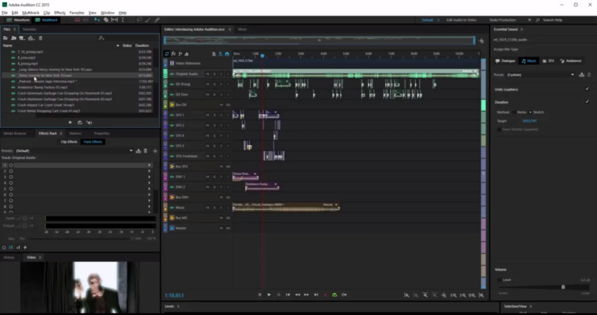This screenshot has width=597, height=315.
Task: Click the Open File icon in Files panel
Action: [6, 38]
